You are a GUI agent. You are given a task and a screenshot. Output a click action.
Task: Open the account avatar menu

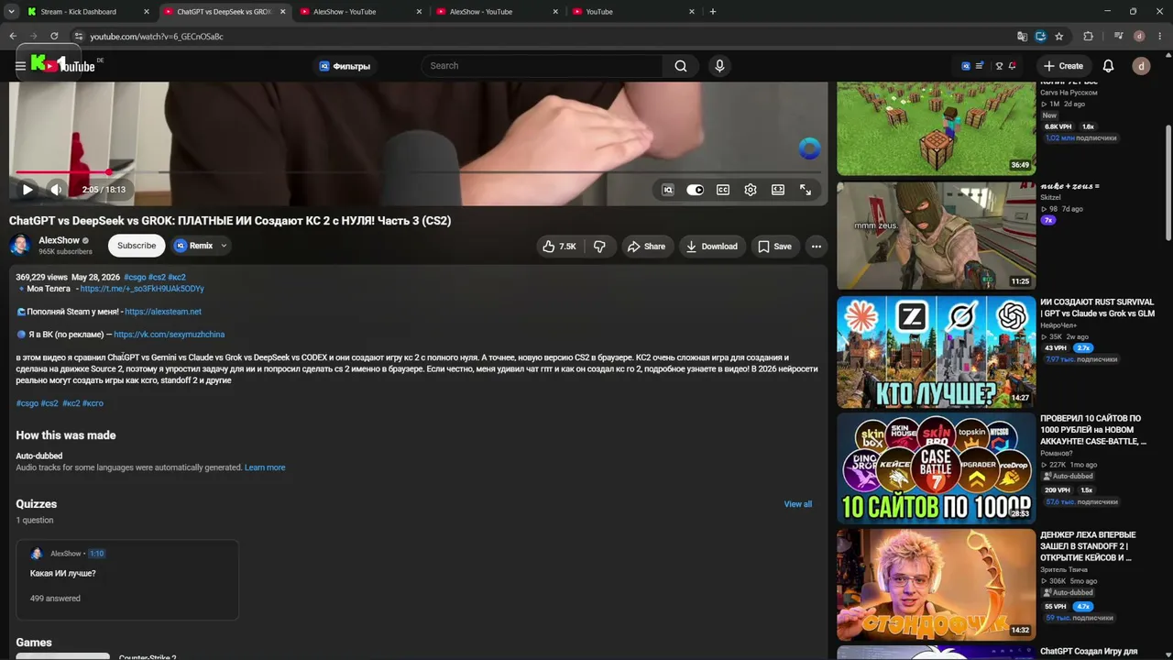click(1141, 66)
